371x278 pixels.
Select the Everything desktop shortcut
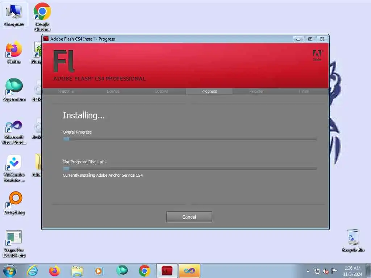coord(14,203)
